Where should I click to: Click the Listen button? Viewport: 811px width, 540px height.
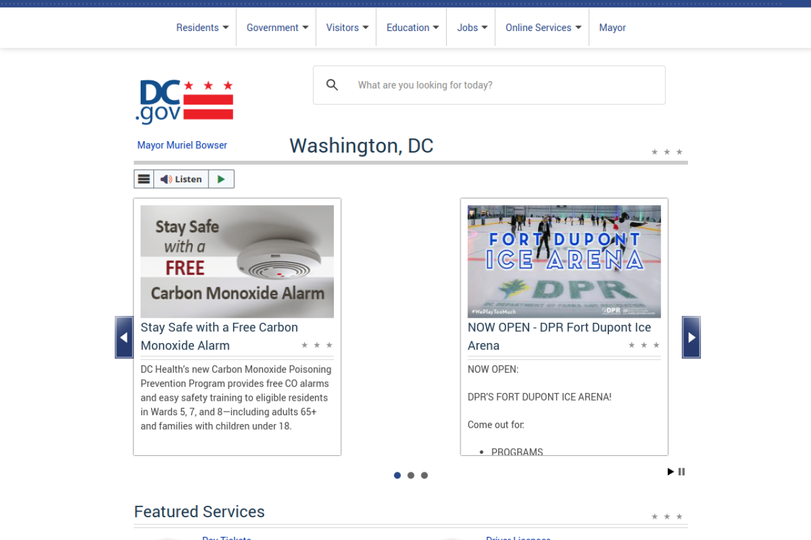click(181, 179)
